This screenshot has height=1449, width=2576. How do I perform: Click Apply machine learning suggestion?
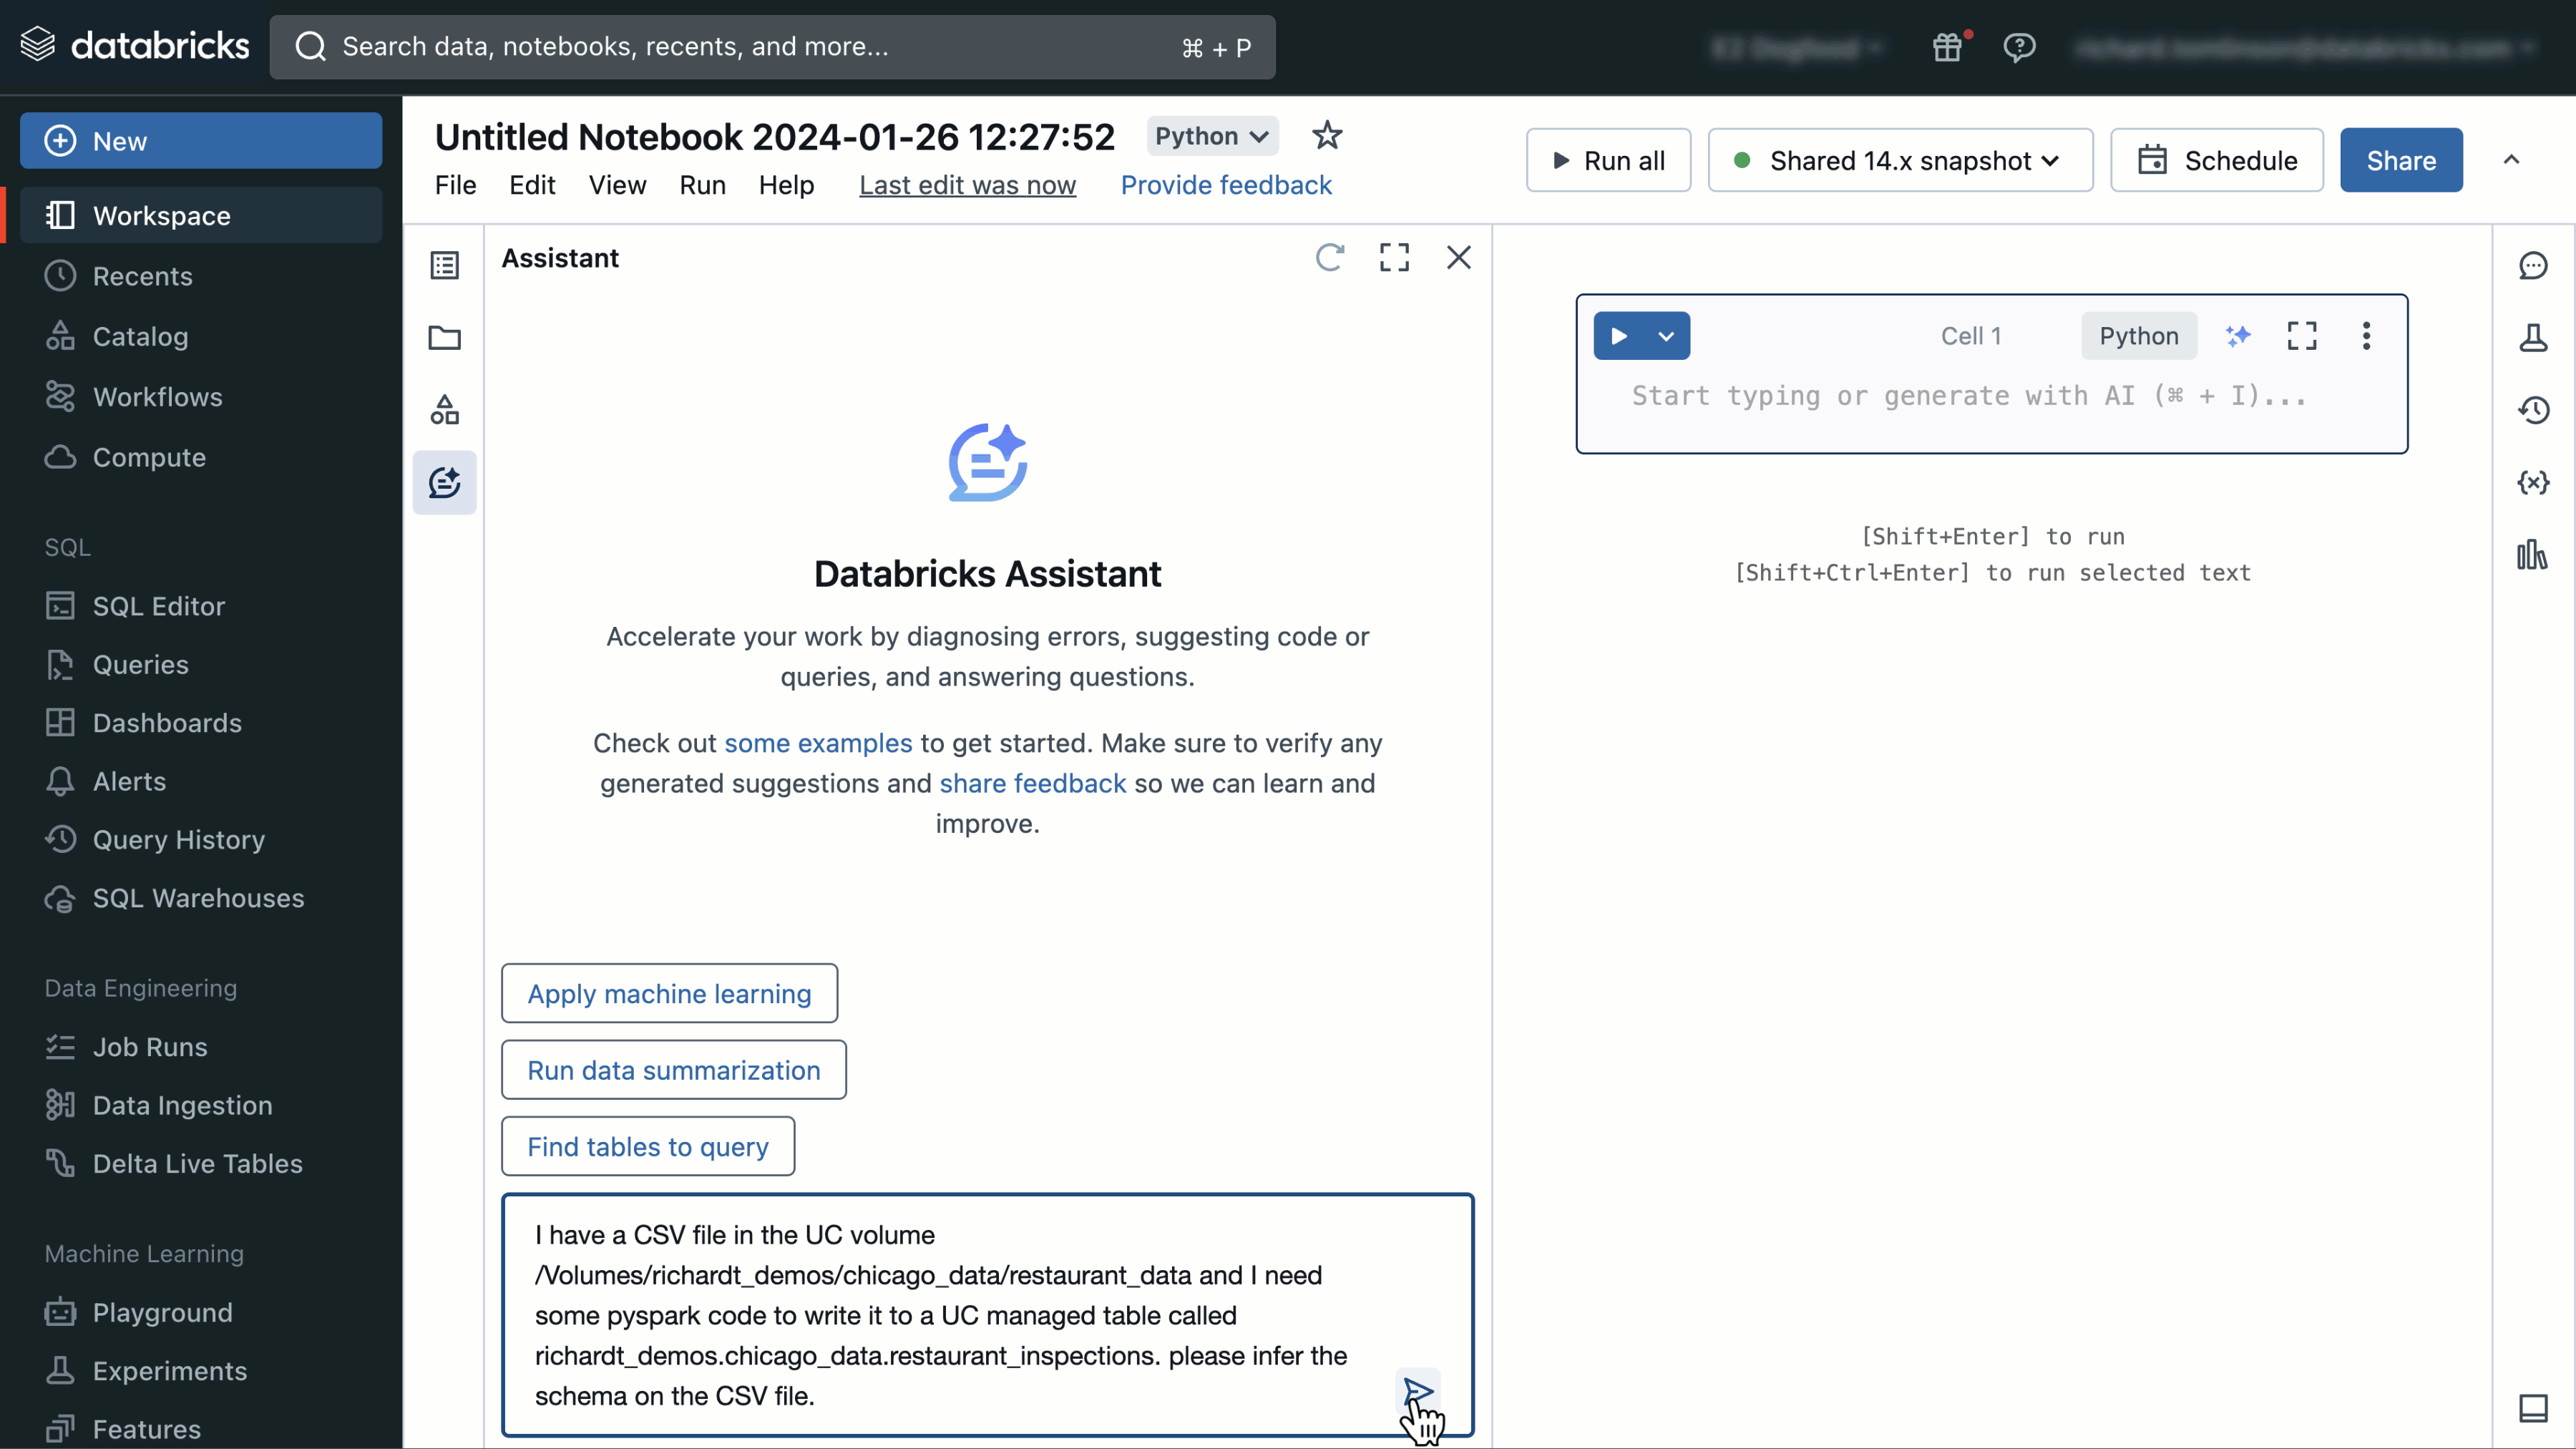coord(669,992)
